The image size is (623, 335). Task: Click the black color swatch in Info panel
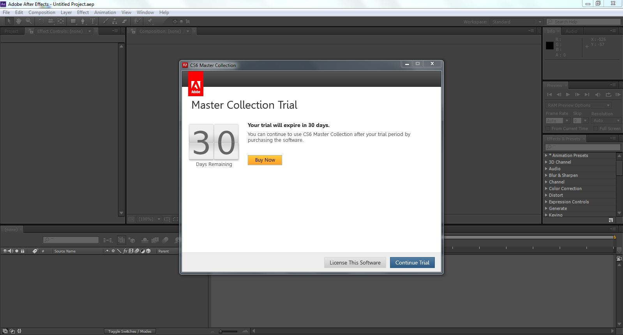550,46
